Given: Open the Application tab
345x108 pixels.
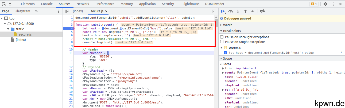Looking at the screenshot, I should tap(148, 4).
